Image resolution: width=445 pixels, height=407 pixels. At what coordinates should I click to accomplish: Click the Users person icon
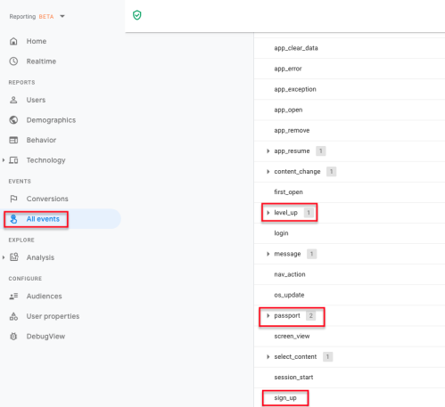[13, 100]
